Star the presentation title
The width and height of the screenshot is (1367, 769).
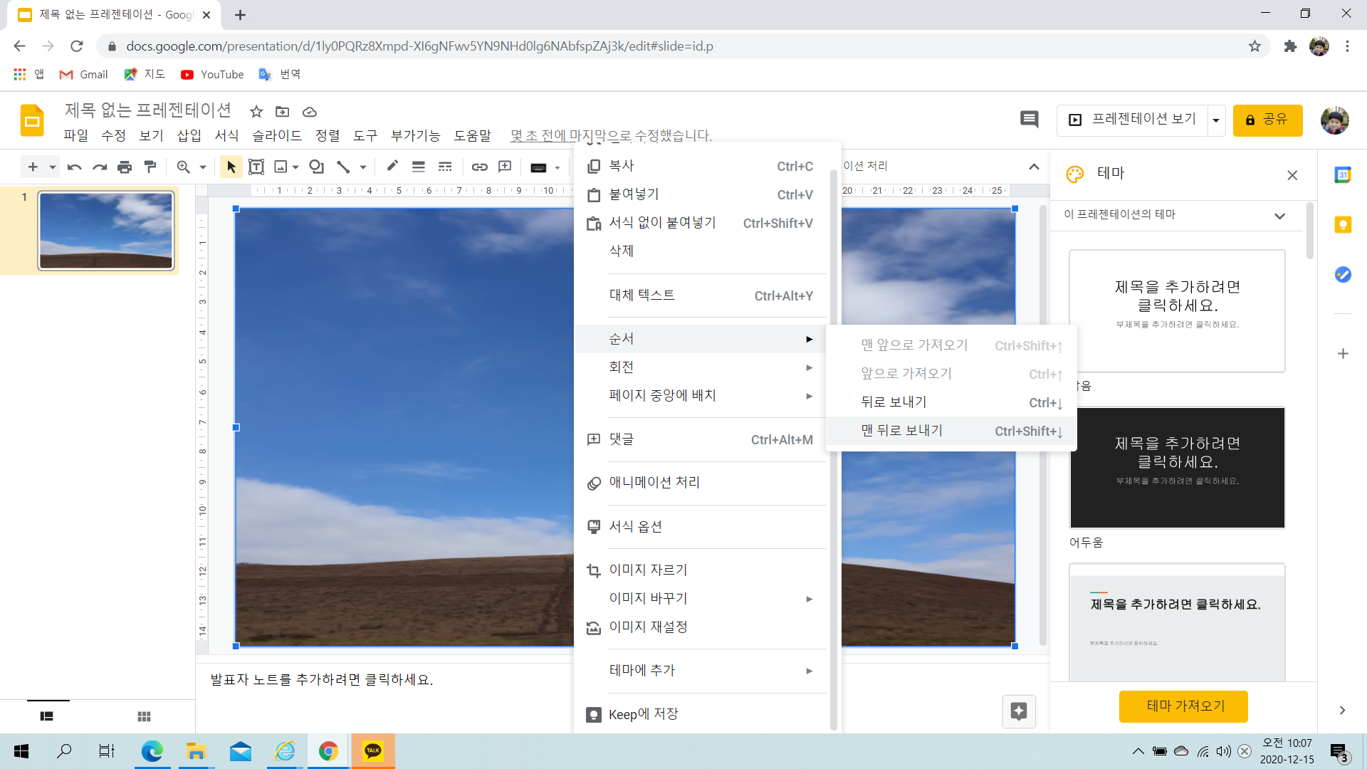[x=256, y=112]
